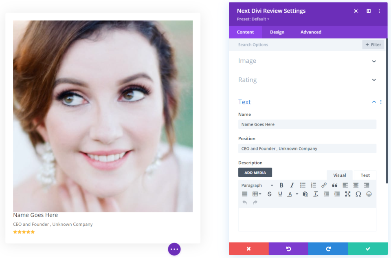The height and width of the screenshot is (258, 391).
Task: Expand the Rating settings section
Action: point(307,80)
